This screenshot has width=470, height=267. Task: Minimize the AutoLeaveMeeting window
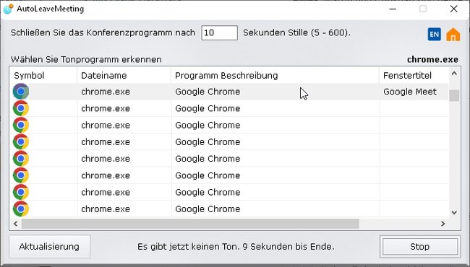pos(393,9)
